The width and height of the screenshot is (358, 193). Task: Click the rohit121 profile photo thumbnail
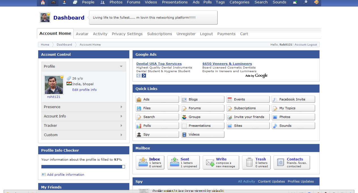coord(54,85)
